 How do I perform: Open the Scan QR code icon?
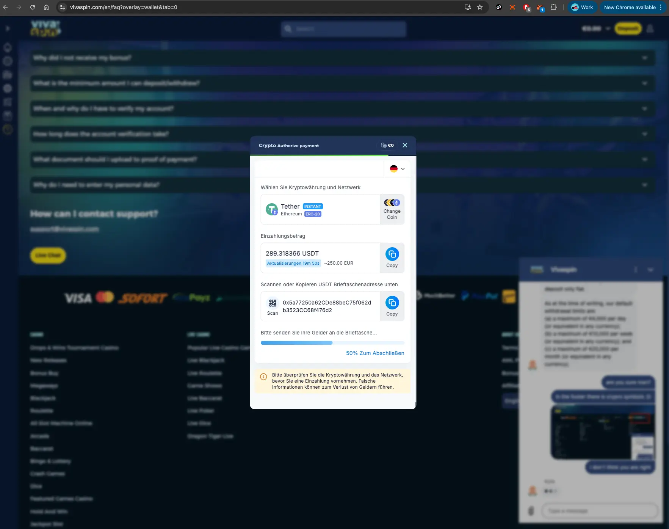(x=273, y=306)
